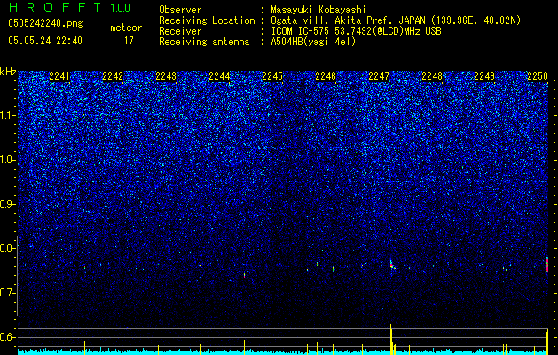Click the 2241 time marker
Screen dimensions: 558x355
pyautogui.click(x=59, y=75)
